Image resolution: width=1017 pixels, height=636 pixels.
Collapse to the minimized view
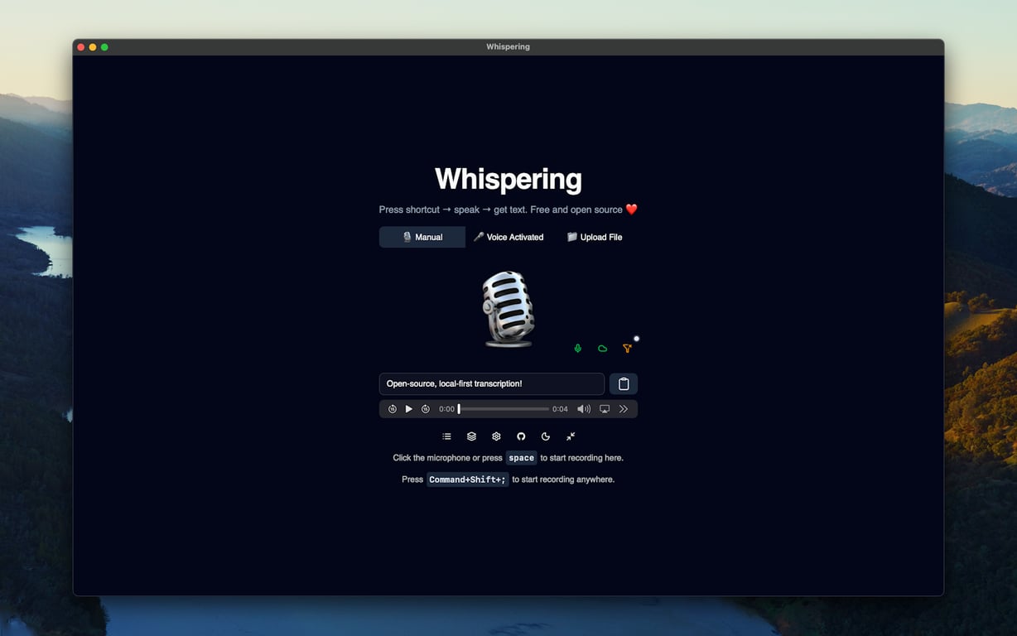(571, 436)
